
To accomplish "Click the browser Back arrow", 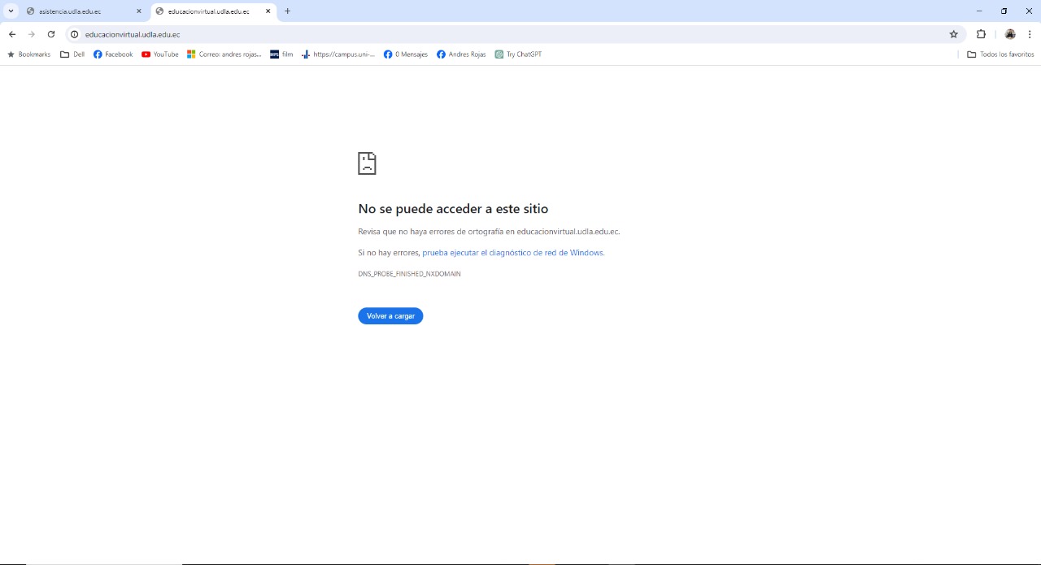I will 12,34.
